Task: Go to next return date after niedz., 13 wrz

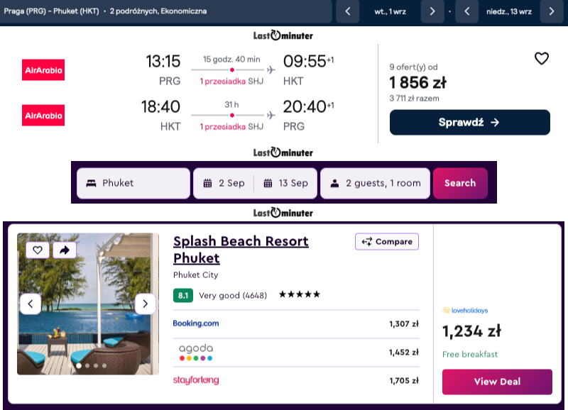Action: tap(552, 11)
